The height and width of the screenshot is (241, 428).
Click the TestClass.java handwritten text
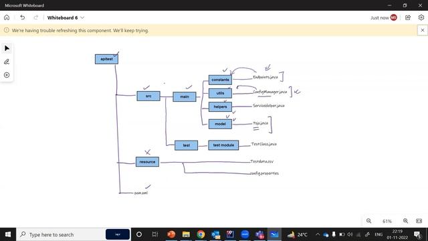(x=264, y=144)
